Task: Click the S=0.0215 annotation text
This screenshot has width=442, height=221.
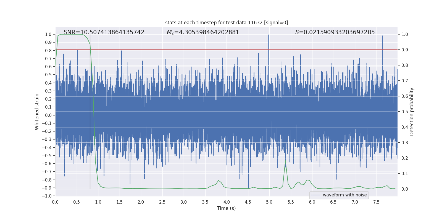Action: (335, 32)
